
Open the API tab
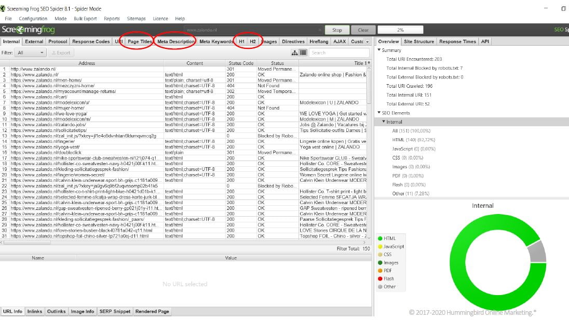[x=485, y=42]
